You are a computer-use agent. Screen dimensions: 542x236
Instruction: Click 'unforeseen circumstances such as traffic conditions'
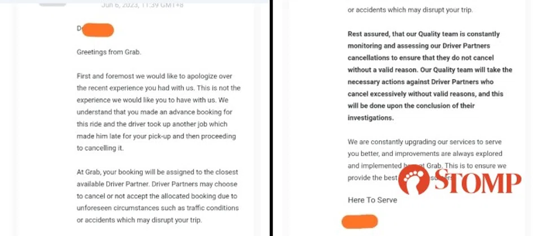[x=158, y=208]
